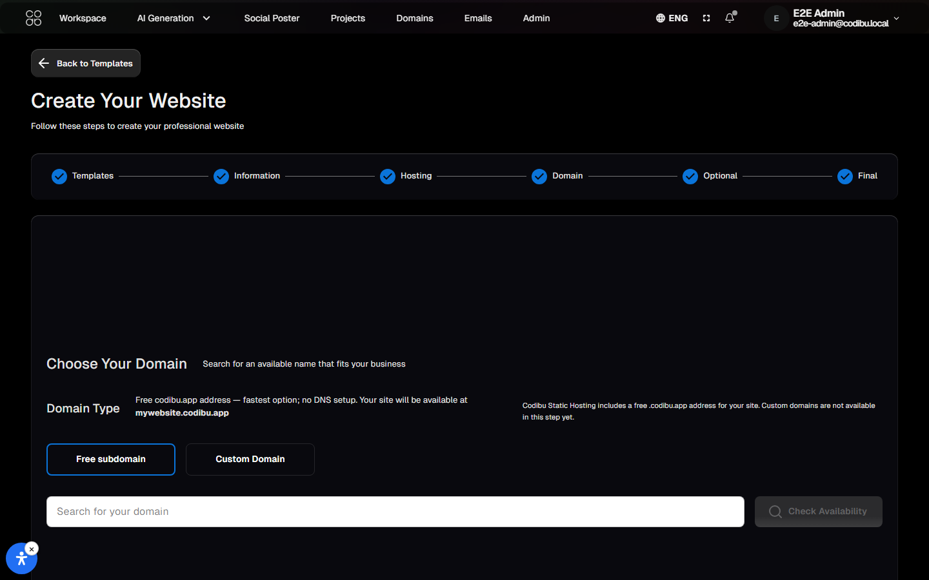Screen dimensions: 929x580
Task: Click Check Availability button
Action: [819, 512]
